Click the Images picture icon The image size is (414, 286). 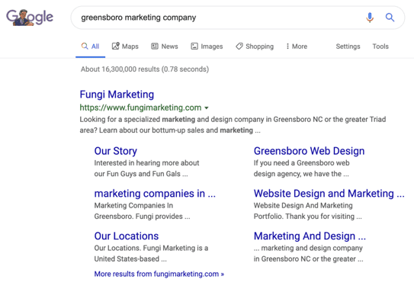(194, 47)
